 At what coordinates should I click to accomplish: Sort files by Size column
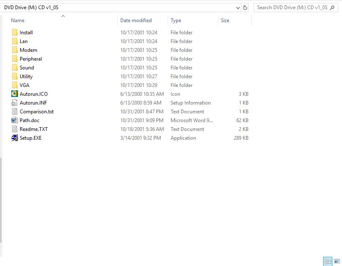coord(225,20)
